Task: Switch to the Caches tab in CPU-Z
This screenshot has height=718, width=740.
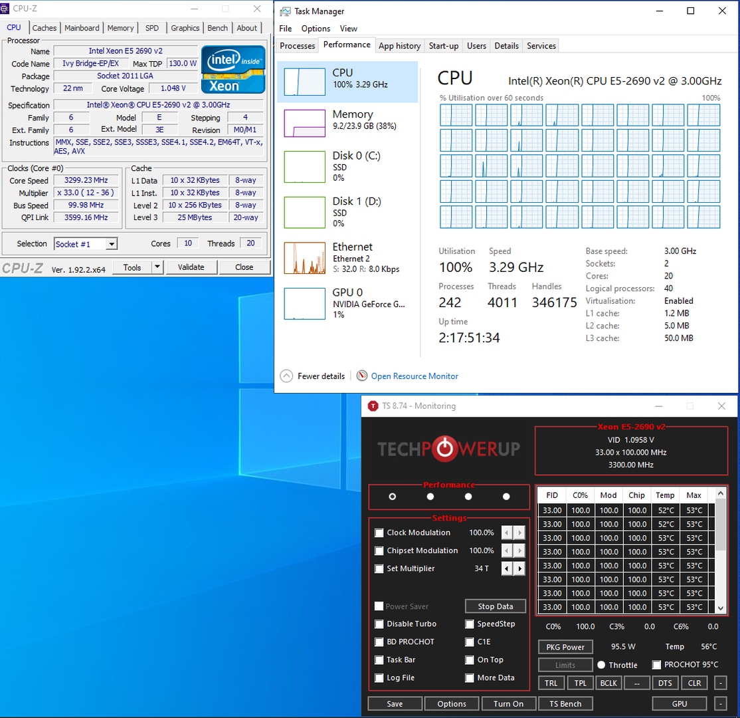Action: [45, 28]
